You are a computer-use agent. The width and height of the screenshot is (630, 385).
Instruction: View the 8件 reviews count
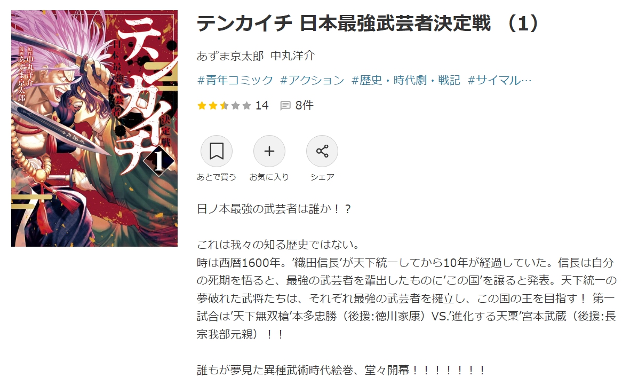click(304, 105)
